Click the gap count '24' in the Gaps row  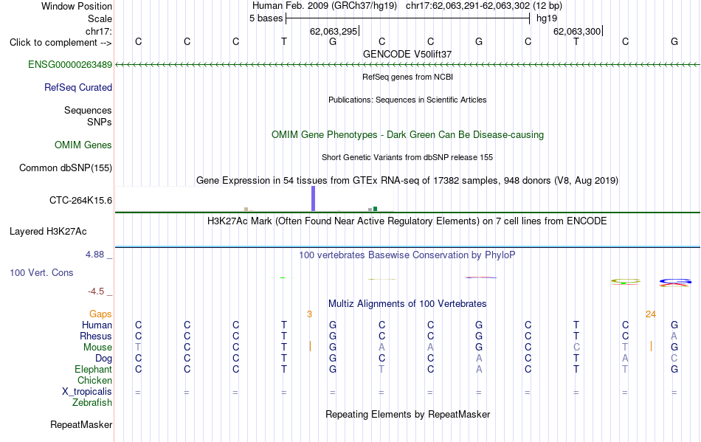point(651,314)
